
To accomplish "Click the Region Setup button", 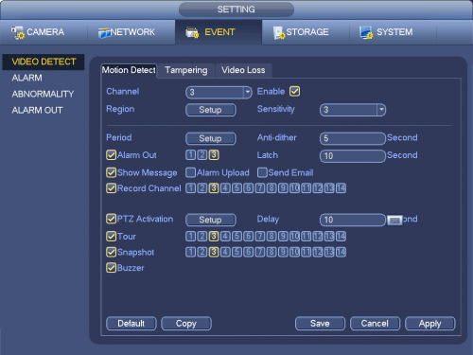I will pos(211,110).
